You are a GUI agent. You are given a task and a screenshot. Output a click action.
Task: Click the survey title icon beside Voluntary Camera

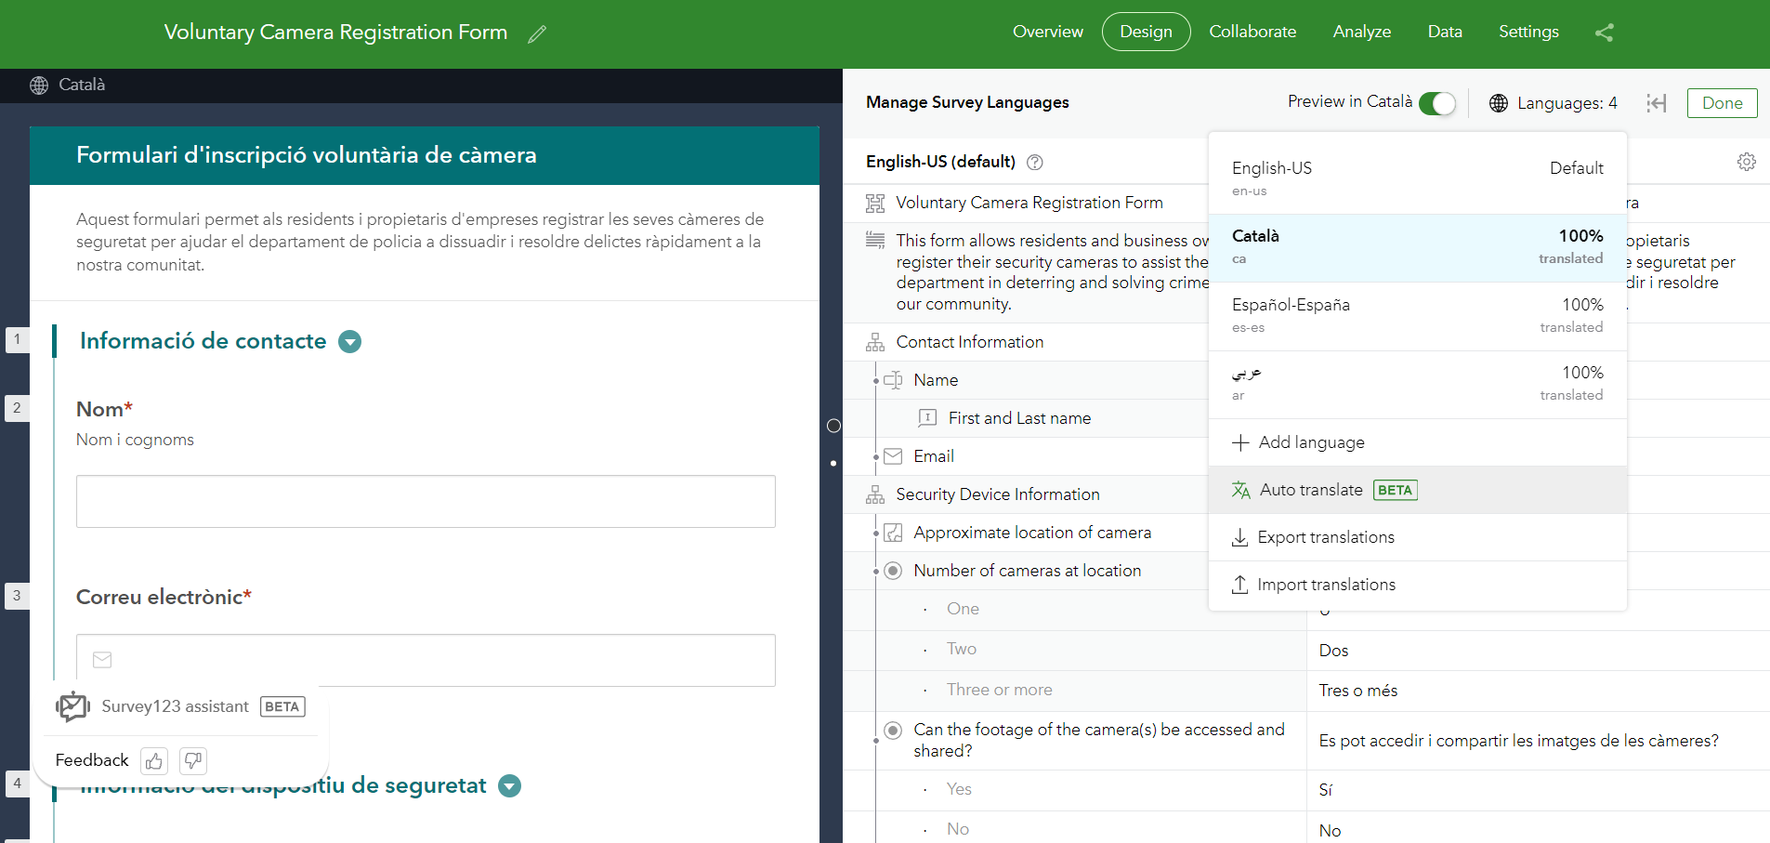point(875,203)
